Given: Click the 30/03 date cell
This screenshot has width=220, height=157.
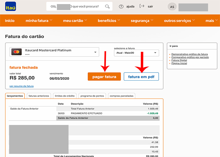Looking at the screenshot, I should coord(61,113).
